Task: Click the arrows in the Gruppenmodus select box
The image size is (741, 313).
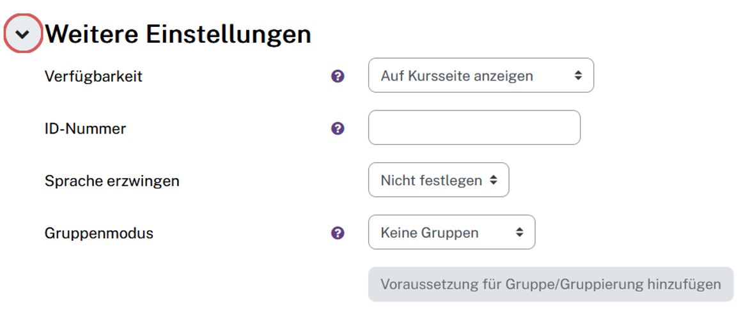Action: click(x=520, y=233)
